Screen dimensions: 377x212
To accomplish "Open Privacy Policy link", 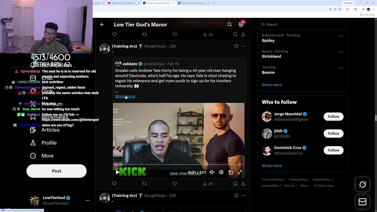I will click(298, 180).
